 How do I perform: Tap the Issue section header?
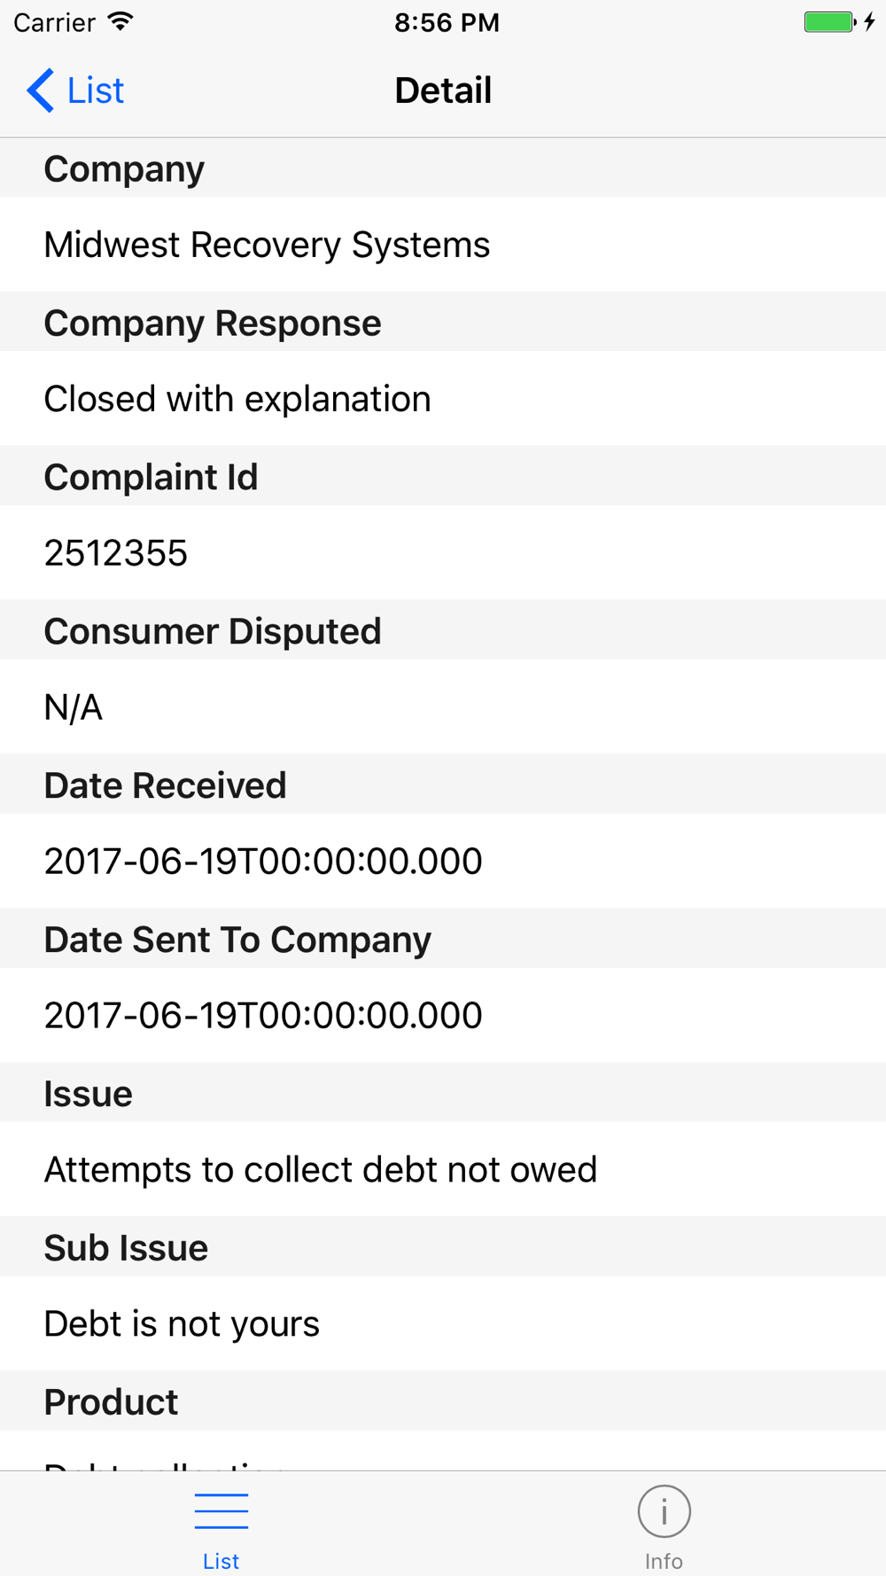coord(443,1093)
